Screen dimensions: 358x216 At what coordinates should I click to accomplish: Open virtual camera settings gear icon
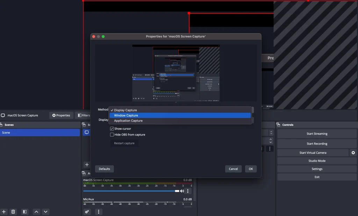click(x=353, y=153)
